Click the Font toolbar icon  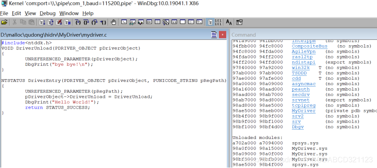click(x=229, y=22)
